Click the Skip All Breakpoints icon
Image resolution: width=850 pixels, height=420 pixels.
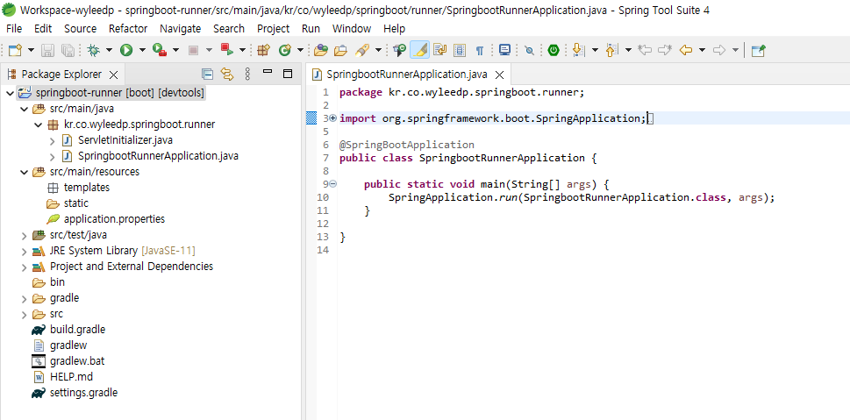[530, 50]
